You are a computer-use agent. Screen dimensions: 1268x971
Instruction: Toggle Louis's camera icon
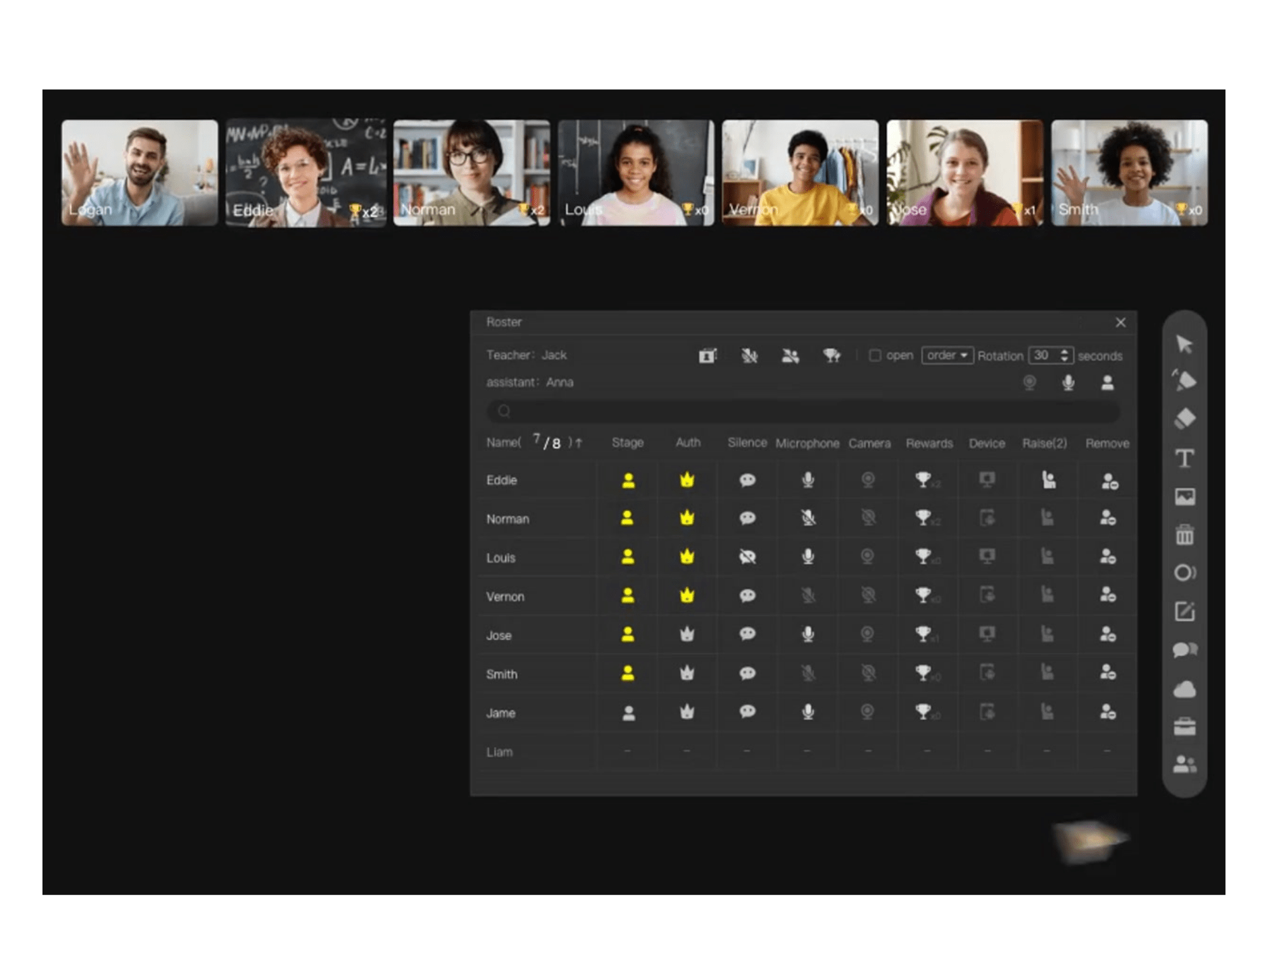pos(867,556)
